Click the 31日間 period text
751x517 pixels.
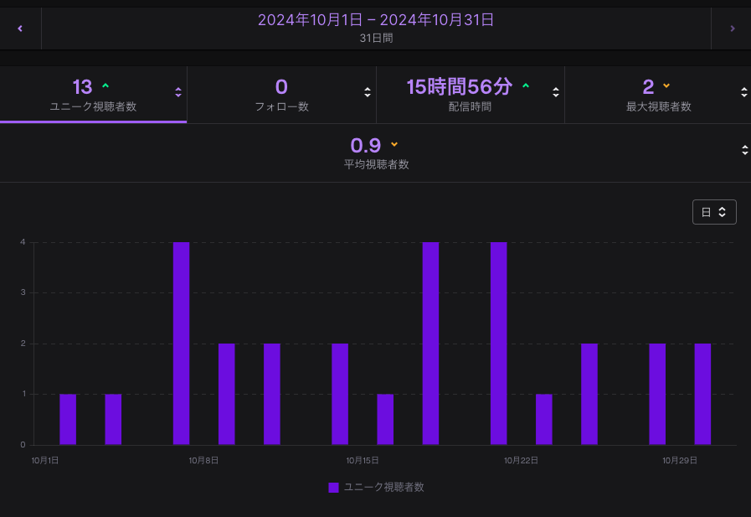[376, 39]
